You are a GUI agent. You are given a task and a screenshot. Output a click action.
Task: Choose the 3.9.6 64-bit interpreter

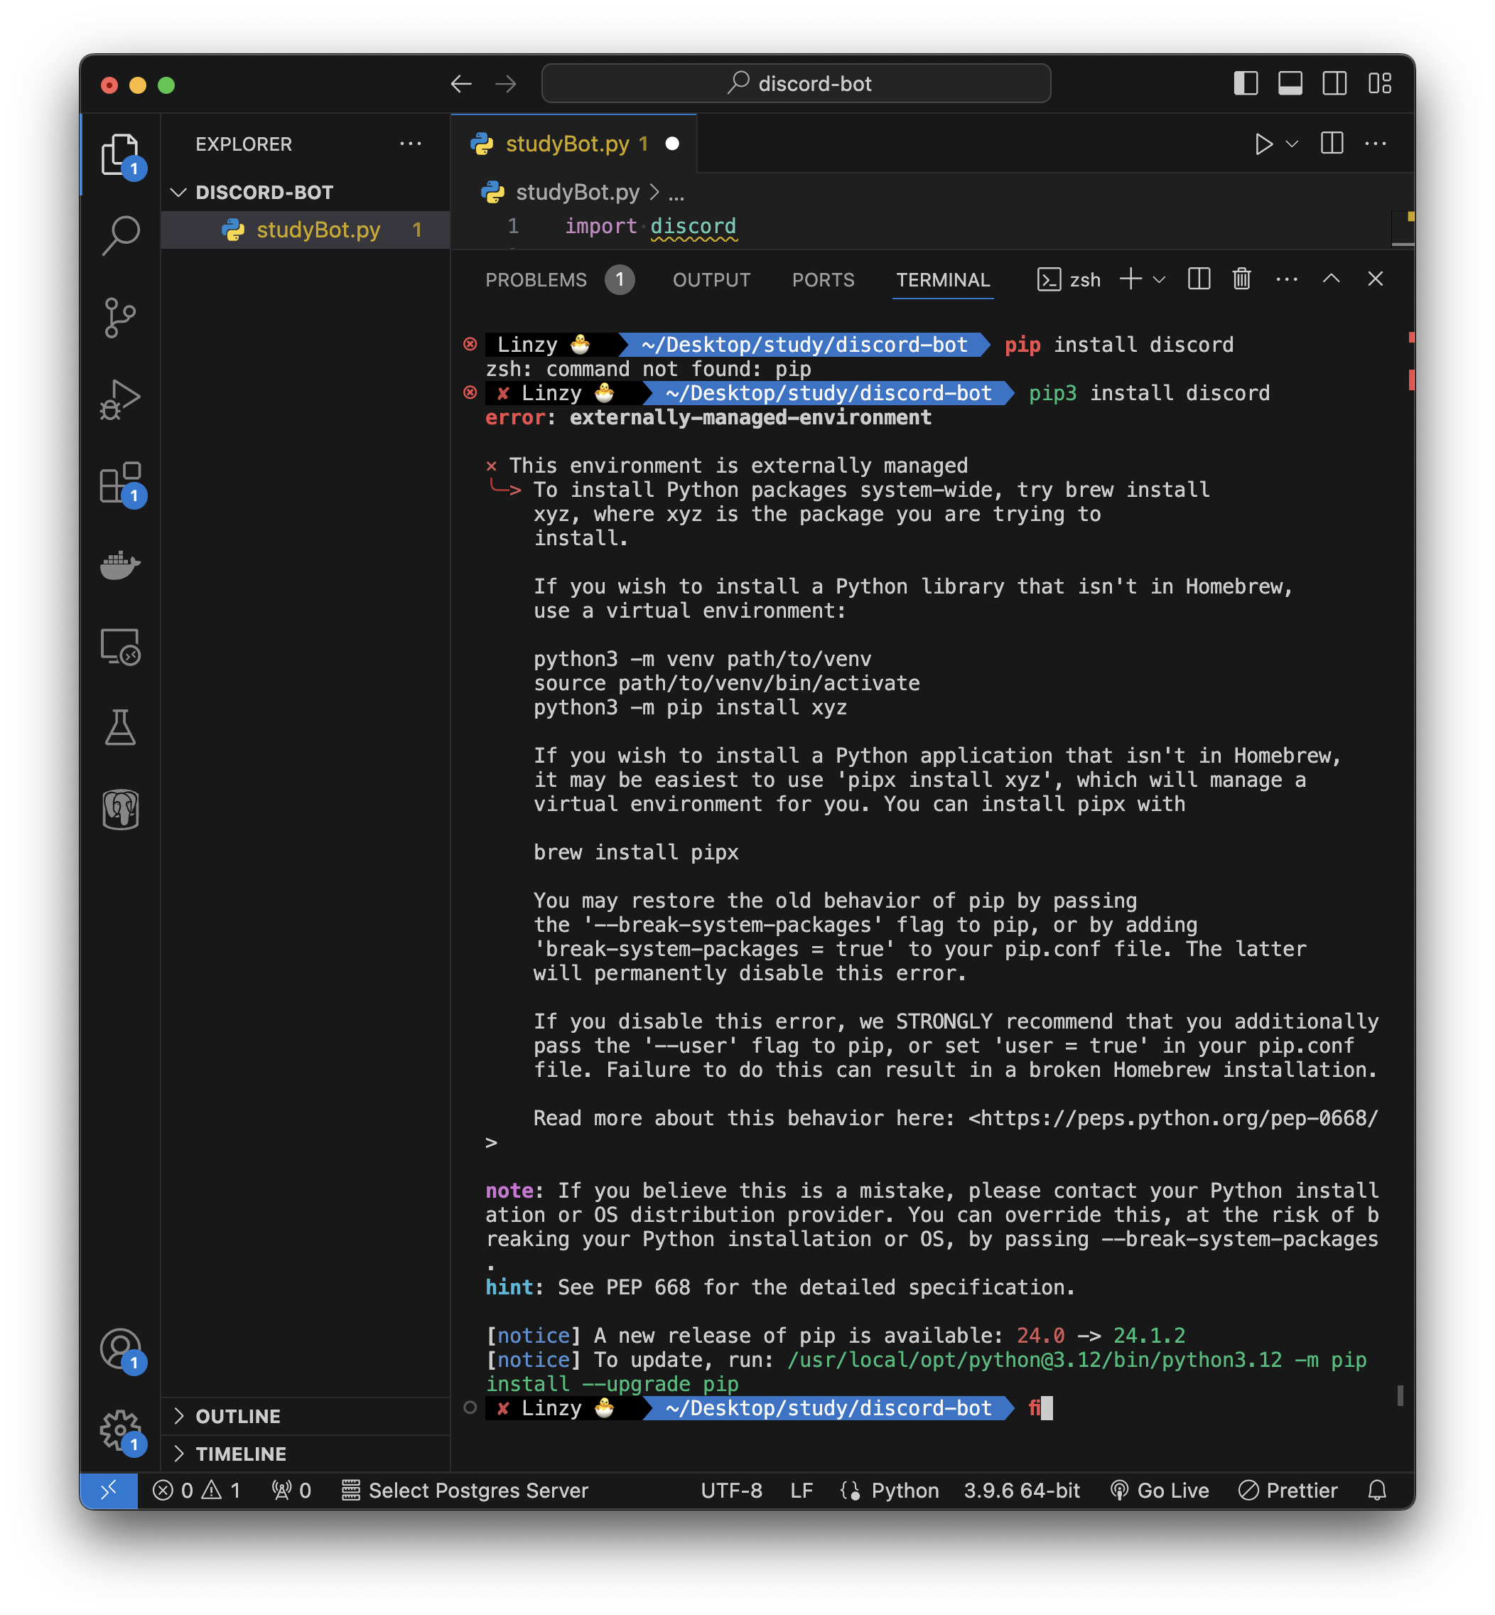click(1022, 1490)
